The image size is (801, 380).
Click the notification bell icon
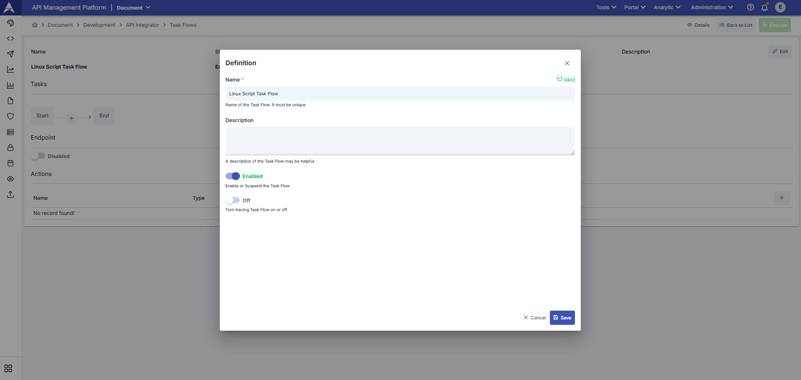click(x=764, y=8)
